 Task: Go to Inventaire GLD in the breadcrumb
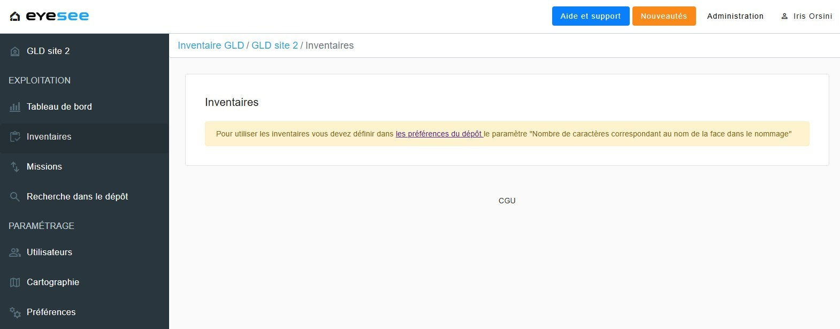tap(211, 45)
